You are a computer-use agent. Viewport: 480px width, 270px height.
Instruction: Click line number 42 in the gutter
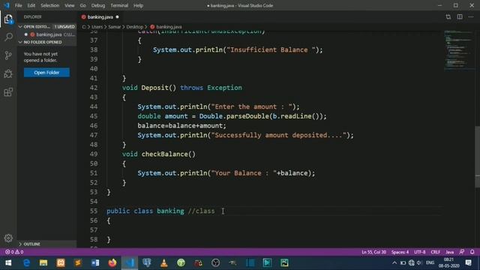(x=94, y=88)
